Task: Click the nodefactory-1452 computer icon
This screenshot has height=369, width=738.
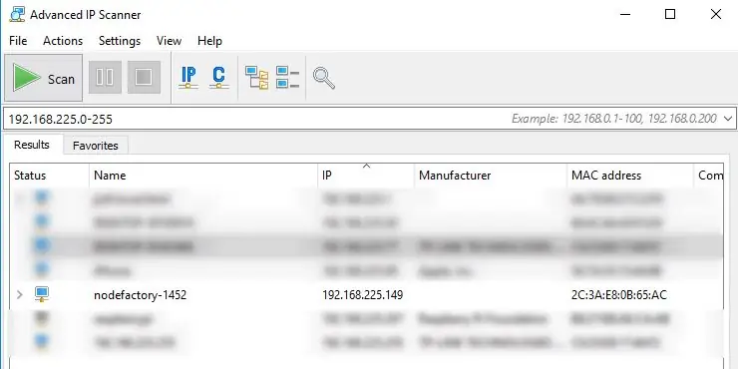Action: pyautogui.click(x=42, y=294)
